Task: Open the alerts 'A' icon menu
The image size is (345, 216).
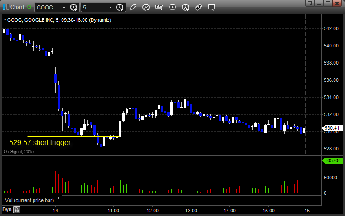Action: [185, 7]
